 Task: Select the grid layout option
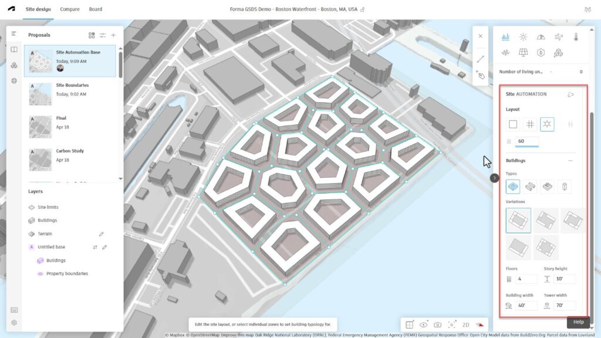[x=530, y=124]
